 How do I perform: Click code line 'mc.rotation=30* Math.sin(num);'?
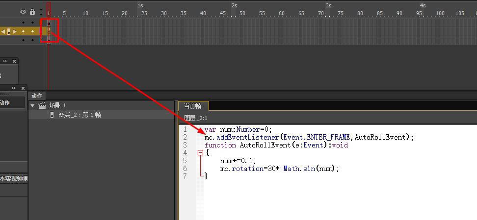click(279, 169)
